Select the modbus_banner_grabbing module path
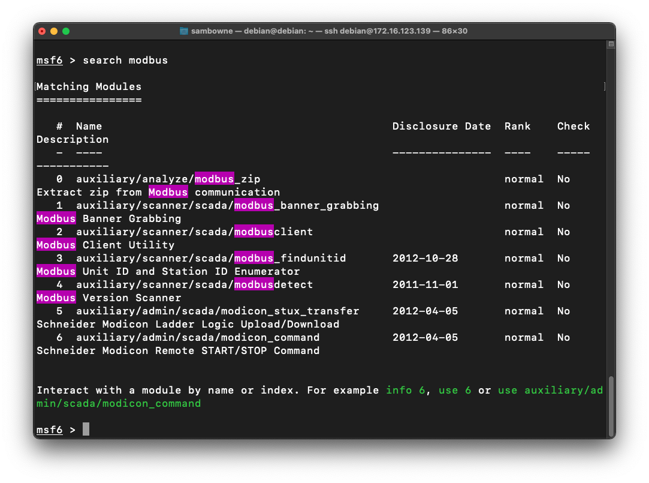 [227, 205]
